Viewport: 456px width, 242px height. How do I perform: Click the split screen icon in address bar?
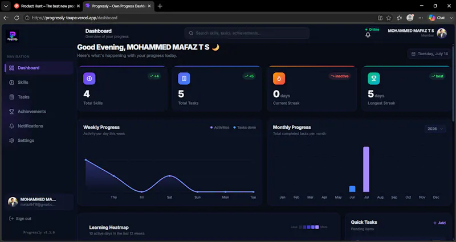380,18
